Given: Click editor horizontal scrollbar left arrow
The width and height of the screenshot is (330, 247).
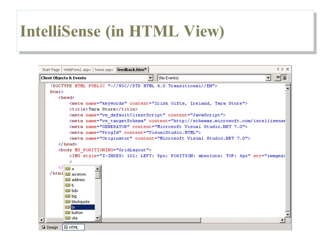Looking at the screenshot, I should (x=42, y=220).
